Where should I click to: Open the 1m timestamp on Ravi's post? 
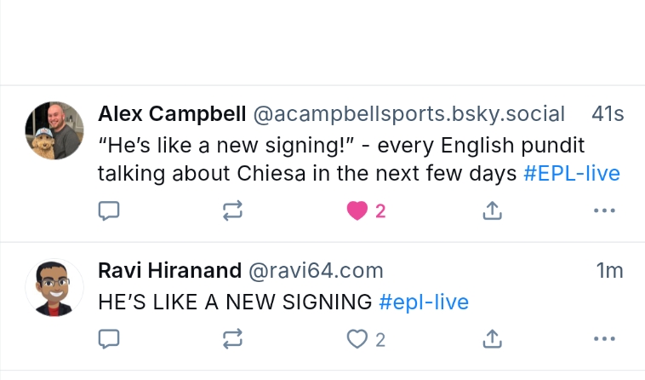tap(609, 271)
